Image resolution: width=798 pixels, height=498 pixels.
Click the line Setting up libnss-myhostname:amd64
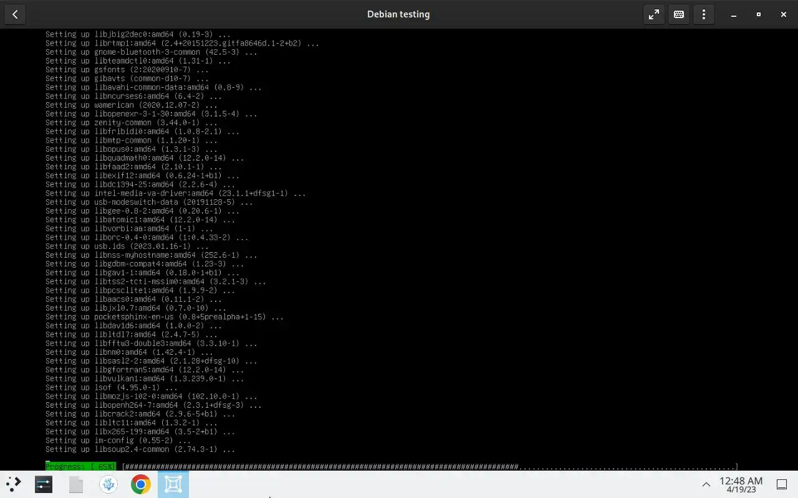pyautogui.click(x=151, y=255)
